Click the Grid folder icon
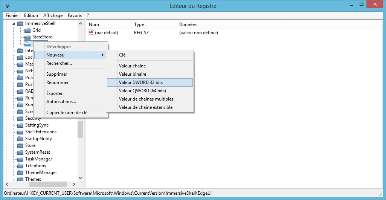 pyautogui.click(x=27, y=30)
